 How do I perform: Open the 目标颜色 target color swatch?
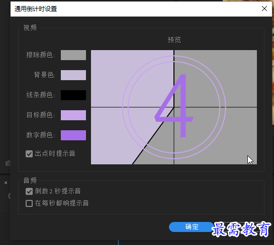[73, 115]
